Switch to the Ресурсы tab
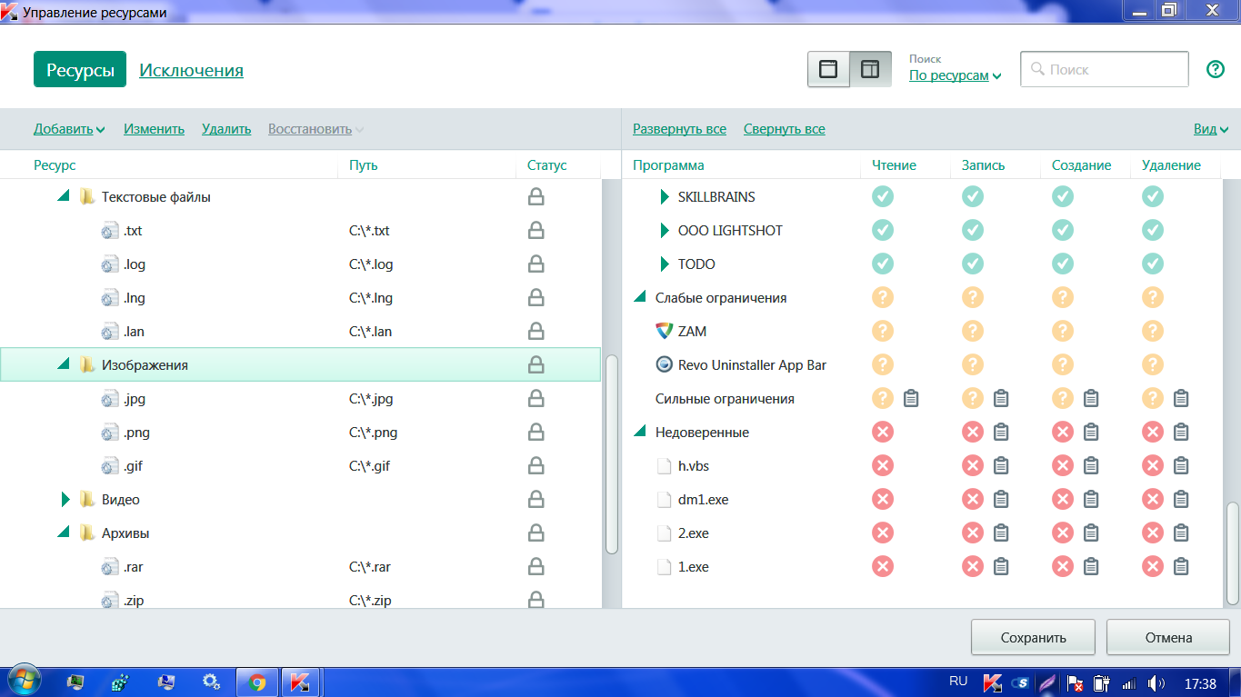Viewport: 1241px width, 697px height. (x=80, y=70)
